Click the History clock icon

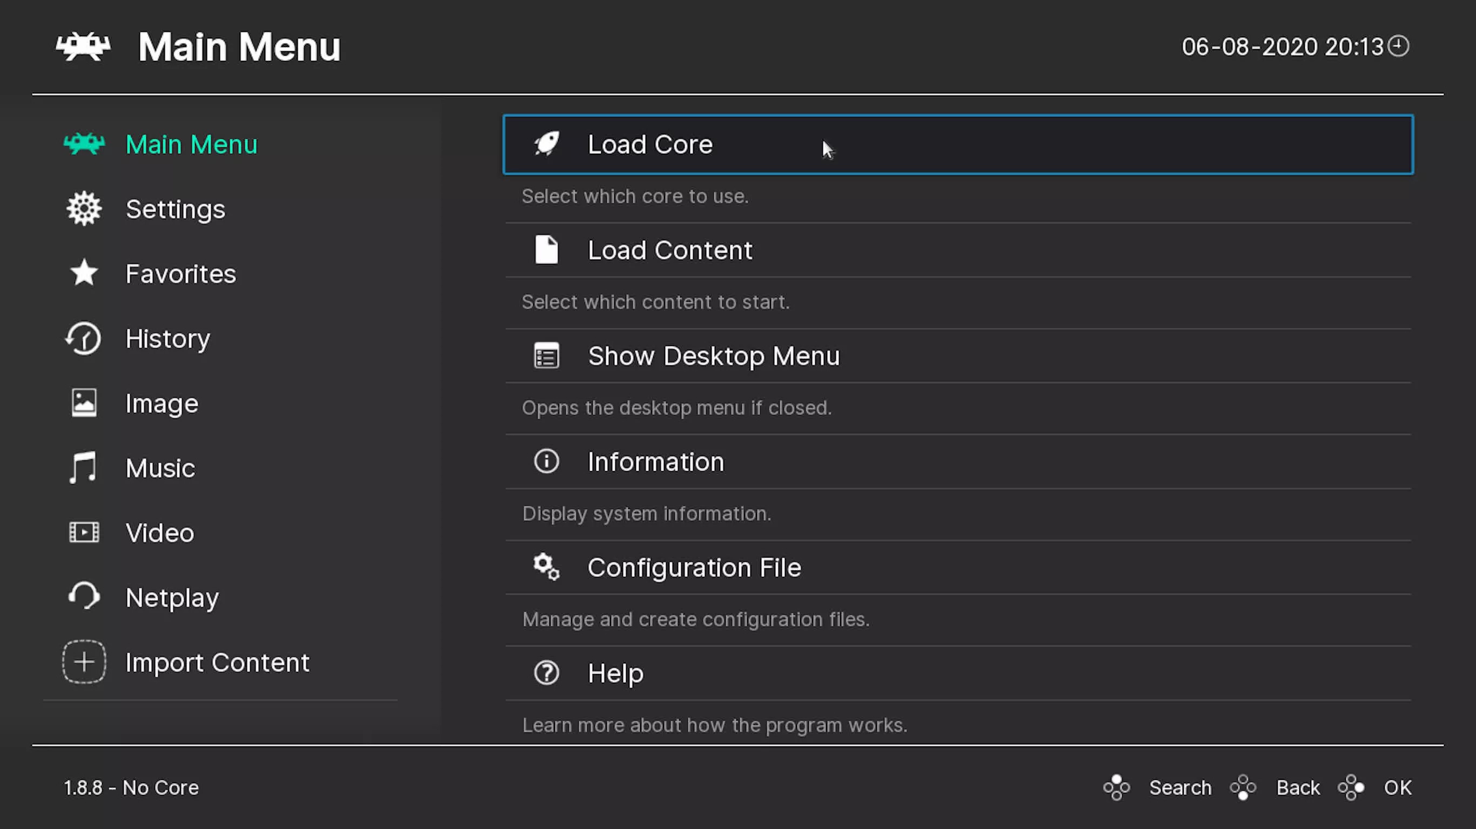coord(83,337)
